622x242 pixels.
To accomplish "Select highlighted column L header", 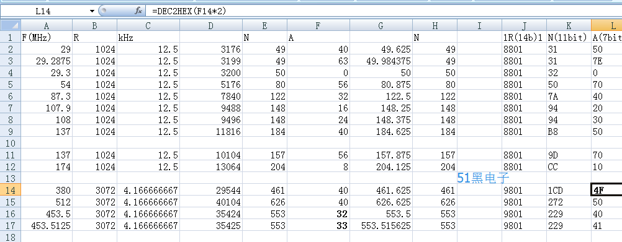I will click(x=606, y=26).
